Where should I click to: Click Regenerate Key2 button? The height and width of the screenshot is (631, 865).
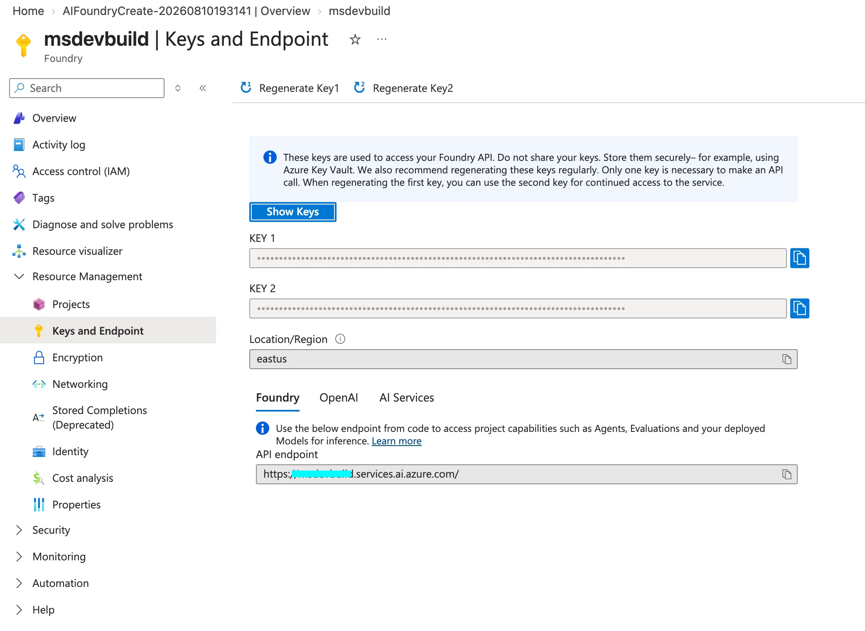coord(403,88)
